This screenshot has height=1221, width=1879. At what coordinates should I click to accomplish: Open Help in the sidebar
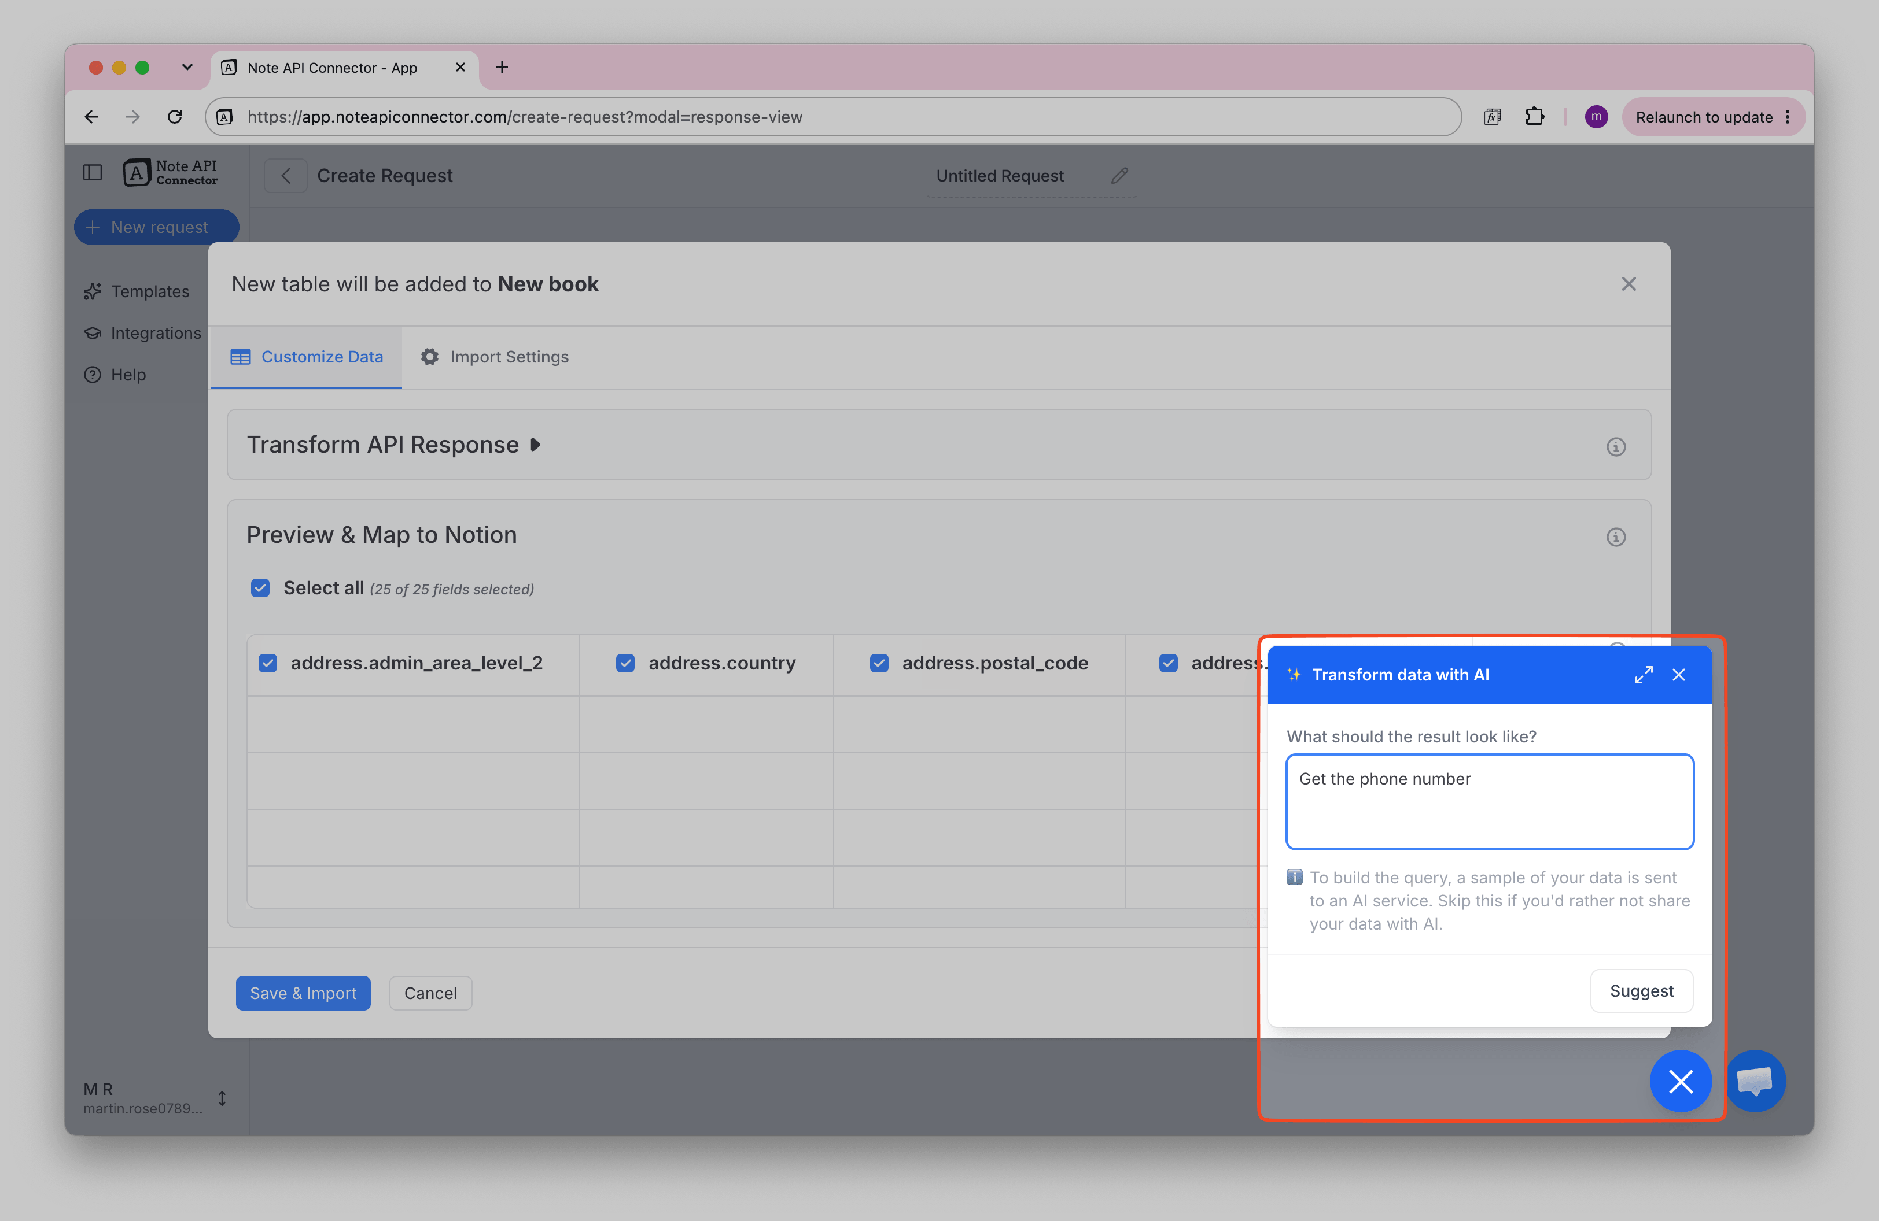click(115, 375)
